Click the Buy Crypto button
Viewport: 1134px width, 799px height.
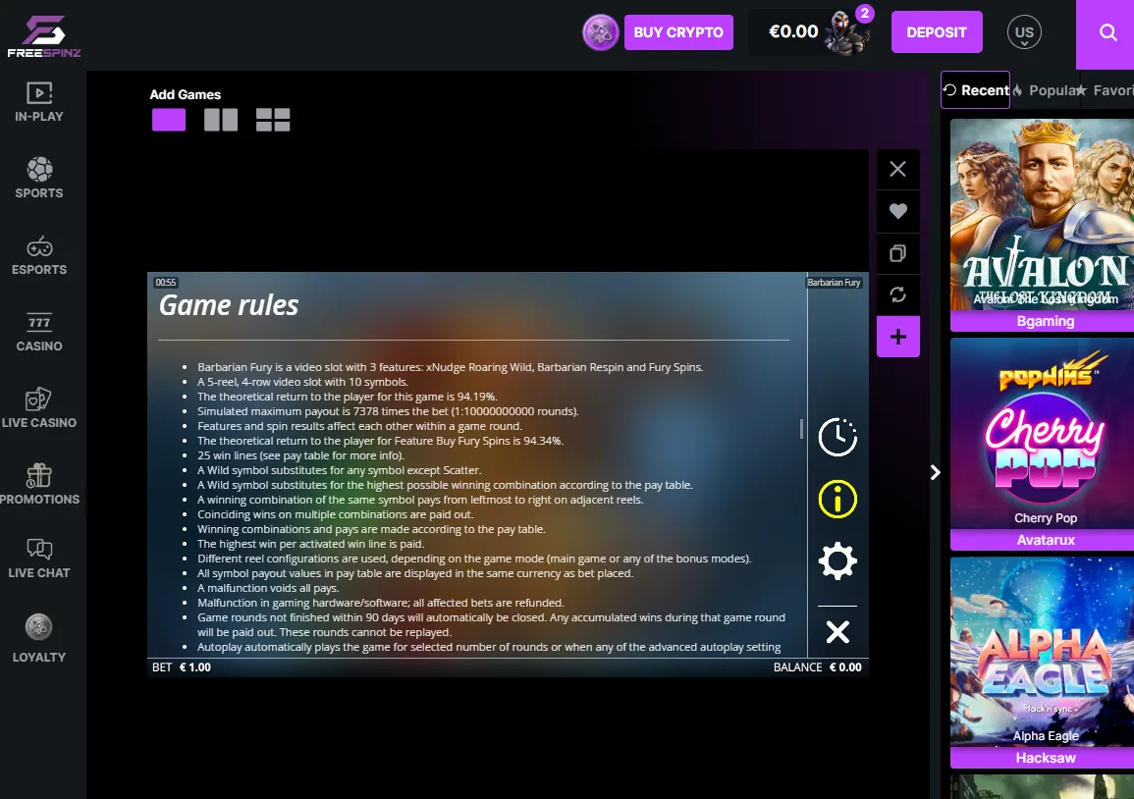tap(678, 32)
